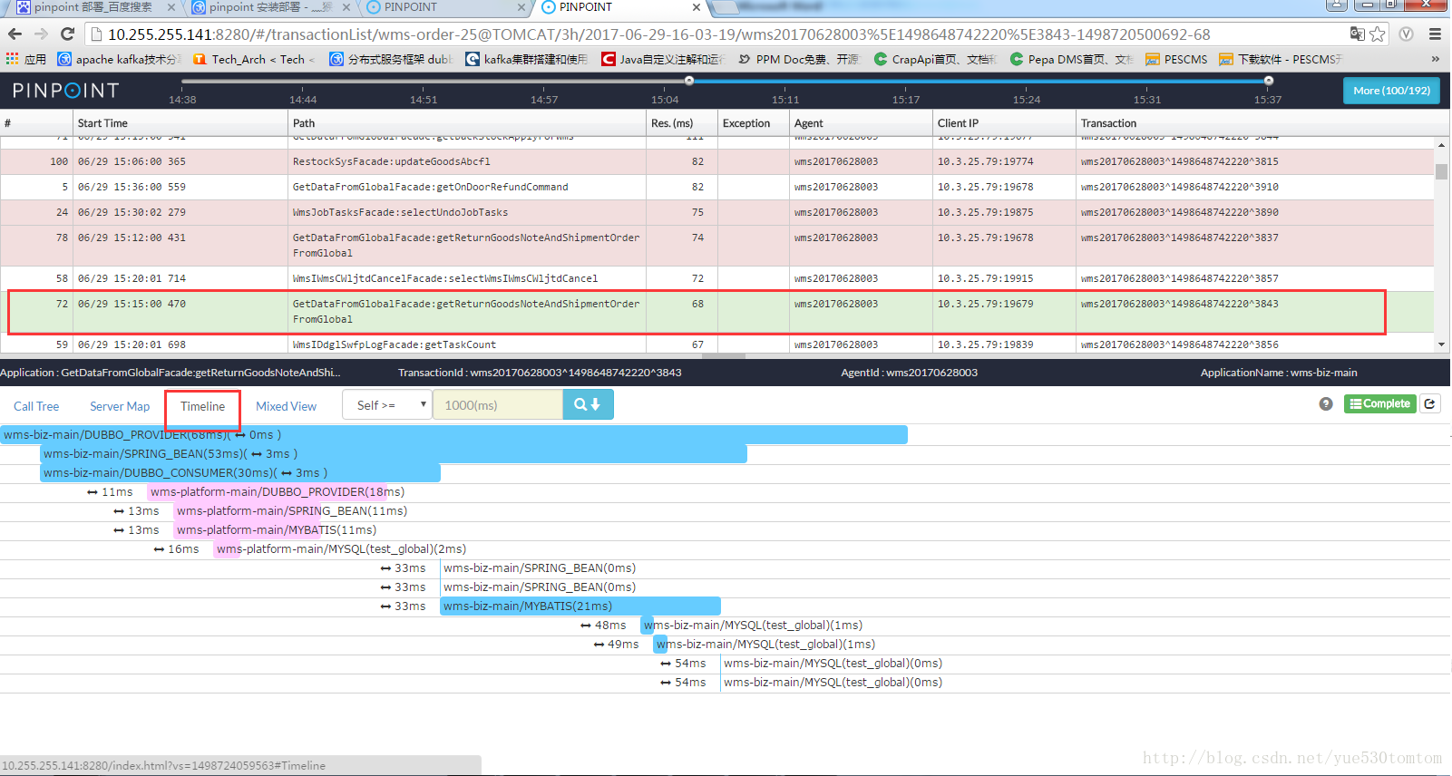The width and height of the screenshot is (1452, 776).
Task: Open the PESCMS folder bookmark
Action: point(1176,59)
